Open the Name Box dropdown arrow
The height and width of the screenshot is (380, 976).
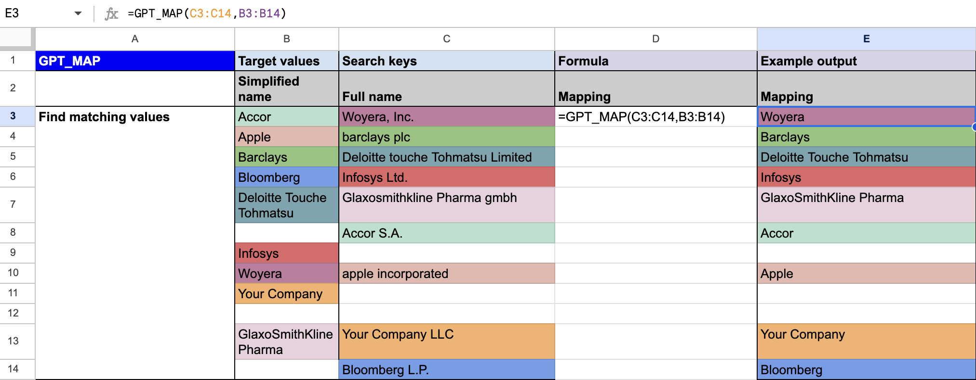pyautogui.click(x=78, y=13)
